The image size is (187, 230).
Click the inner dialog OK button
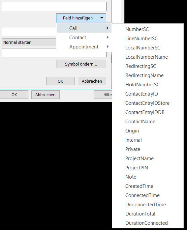pyautogui.click(x=60, y=81)
